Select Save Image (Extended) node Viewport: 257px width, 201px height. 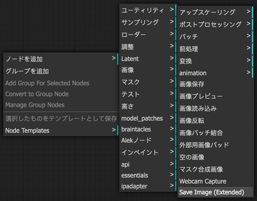216,192
